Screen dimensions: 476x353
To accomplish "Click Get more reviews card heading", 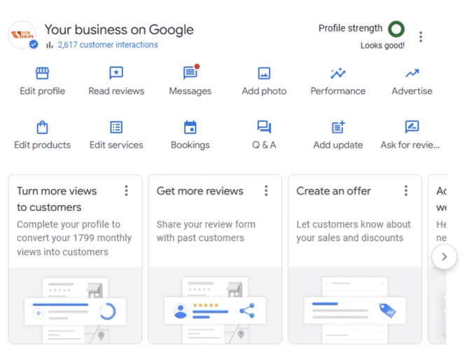I will [x=199, y=191].
